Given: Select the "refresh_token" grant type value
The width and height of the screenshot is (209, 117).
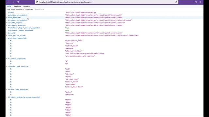Looking at the screenshot, I should tap(72, 46).
